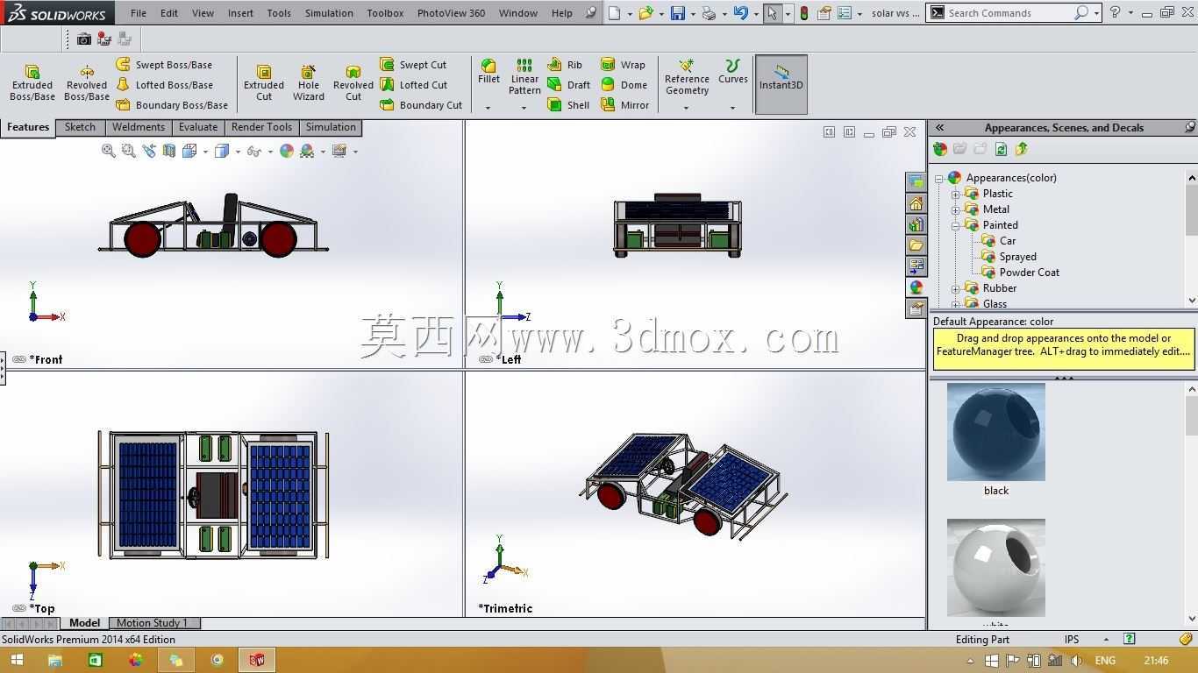Open the SolidWorks Resources home tab

pyautogui.click(x=916, y=203)
